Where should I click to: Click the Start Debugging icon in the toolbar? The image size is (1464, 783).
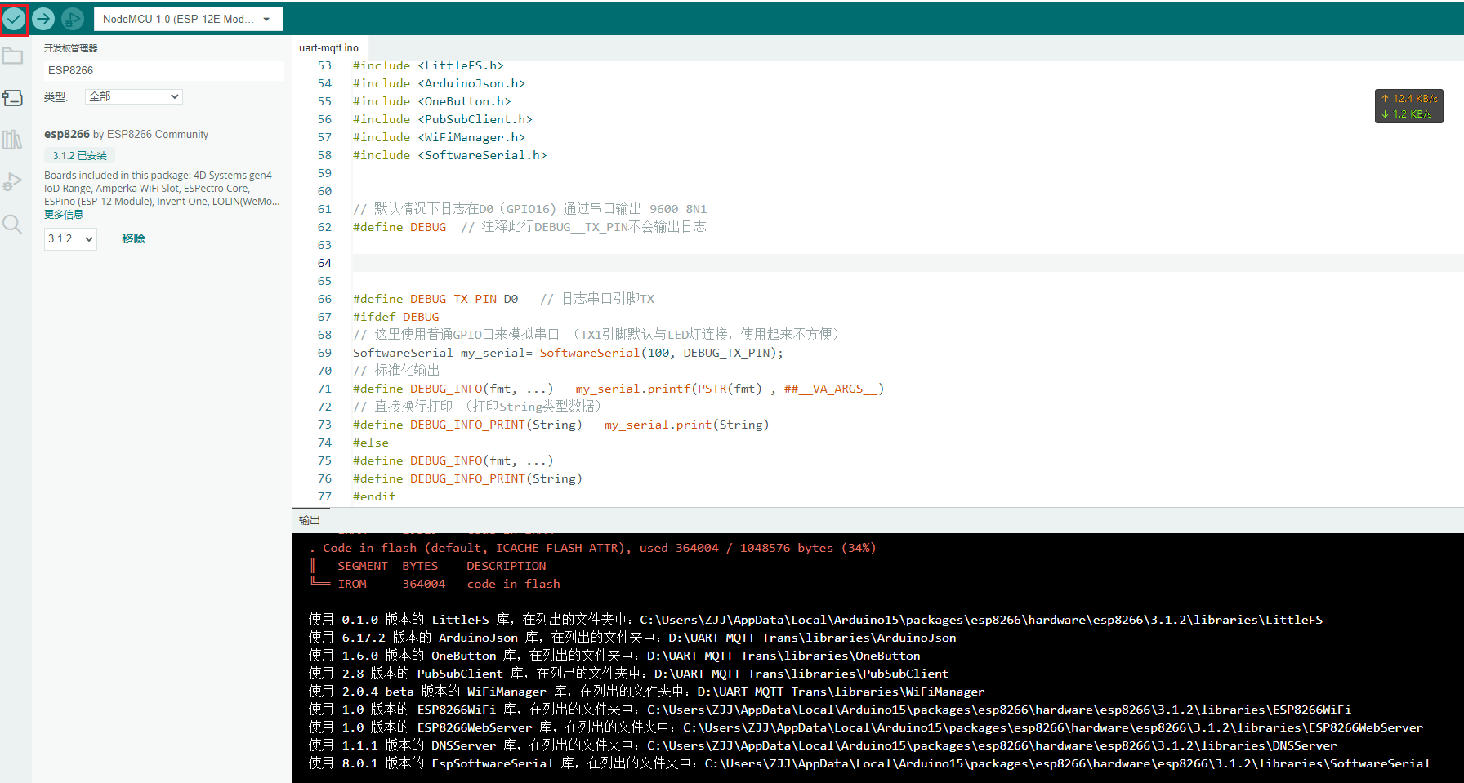[72, 18]
